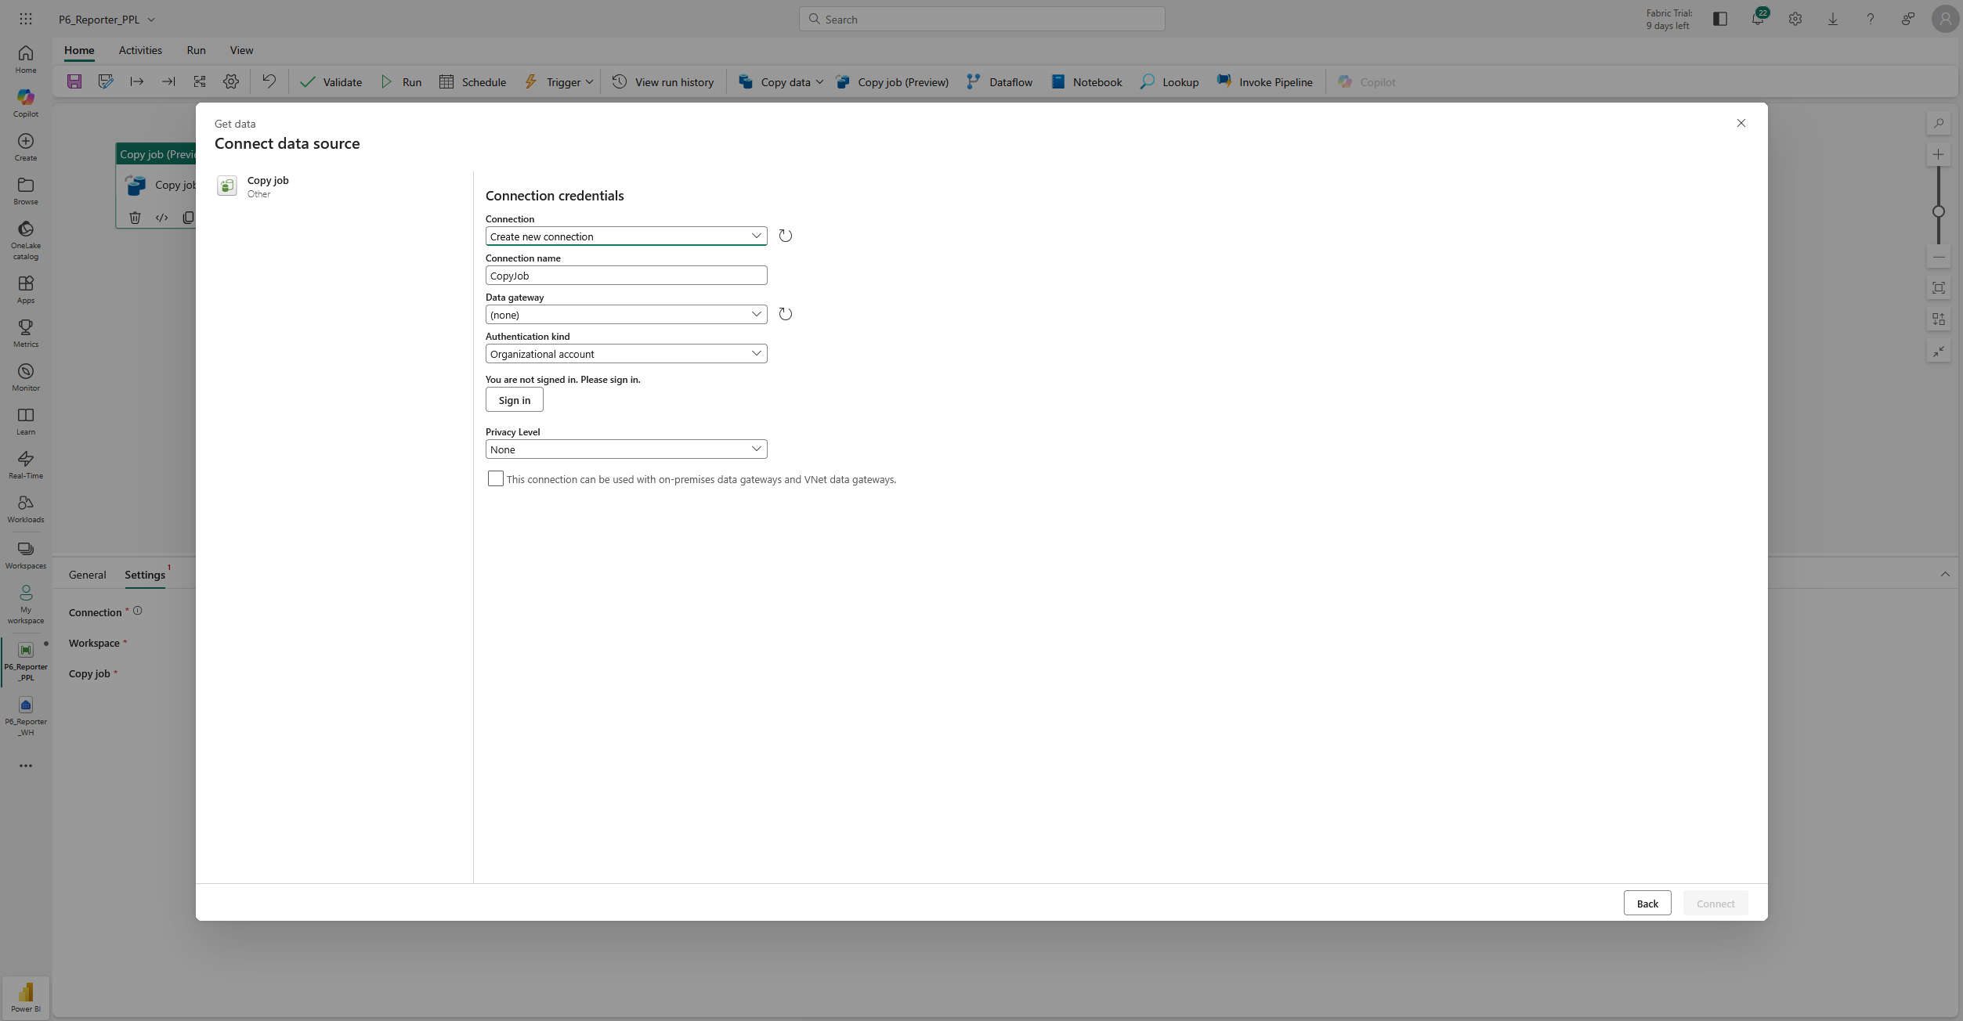
Task: Save the pipeline
Action: pyautogui.click(x=74, y=81)
